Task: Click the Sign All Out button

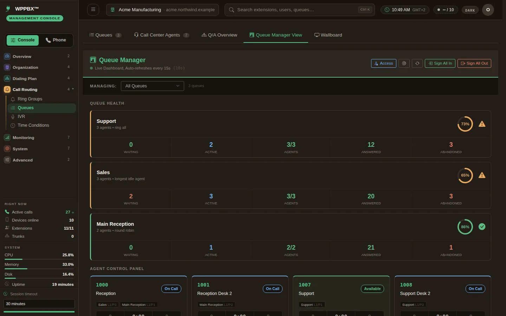Action: coord(474,63)
